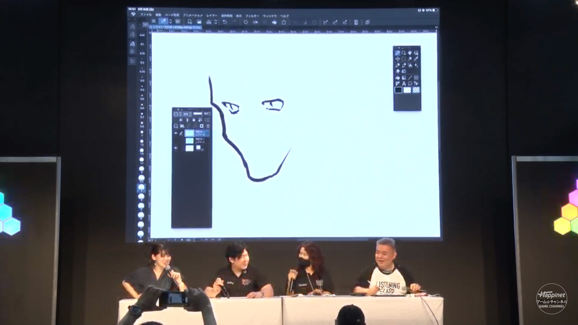The image size is (578, 325).
Task: Select the Balloon speech bubble tool
Action: [410, 84]
